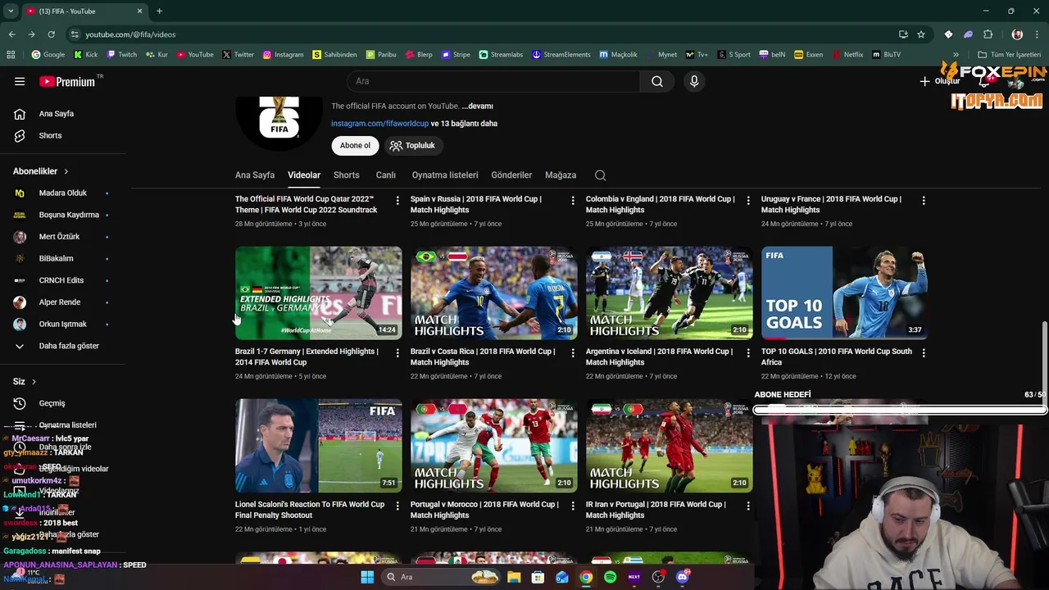Open the Gönderiler channel tab
This screenshot has width=1049, height=590.
[511, 175]
